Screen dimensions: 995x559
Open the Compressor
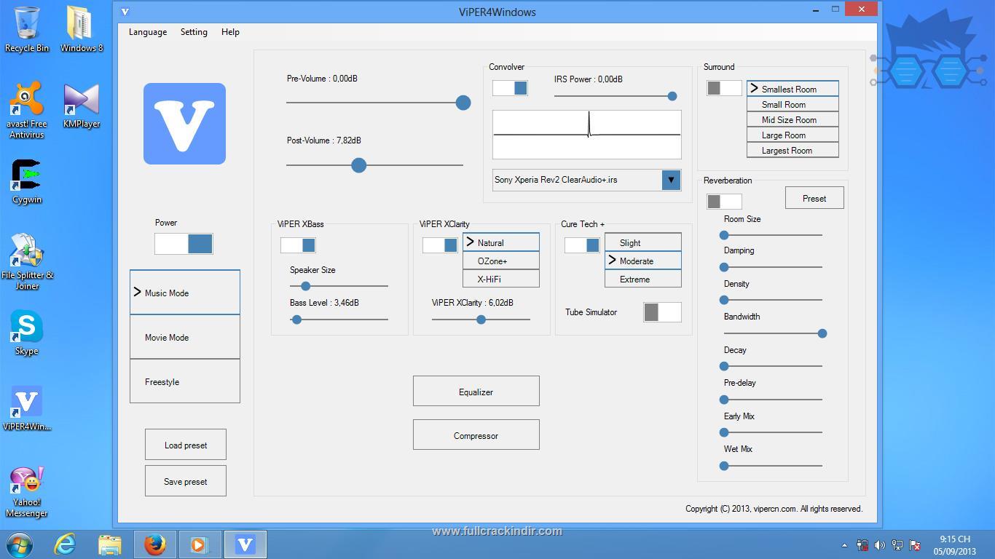476,435
